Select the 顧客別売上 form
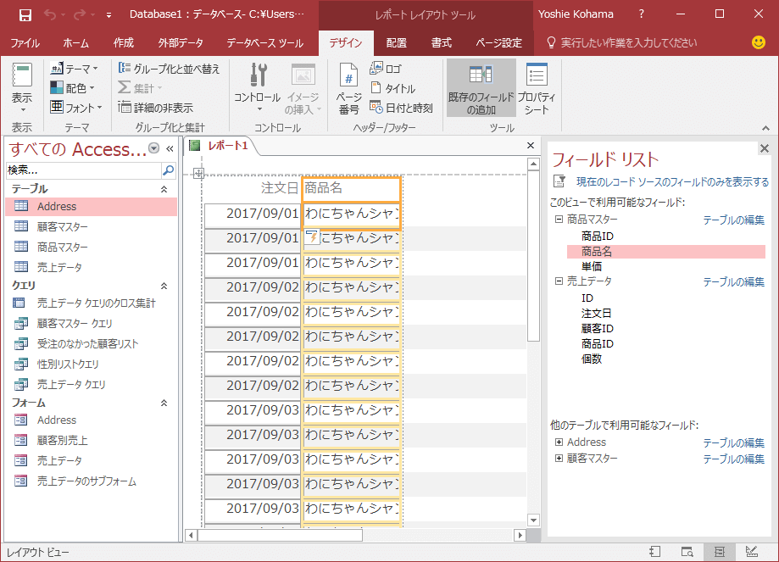Viewport: 779px width, 562px height. click(92, 441)
